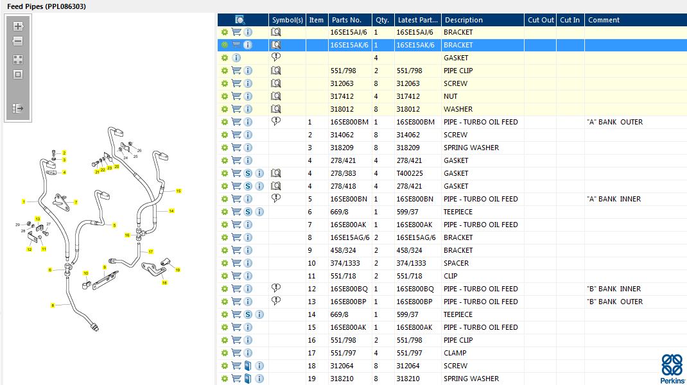The image size is (687, 385).
Task: Select callout 19 on the diagram
Action: click(177, 270)
